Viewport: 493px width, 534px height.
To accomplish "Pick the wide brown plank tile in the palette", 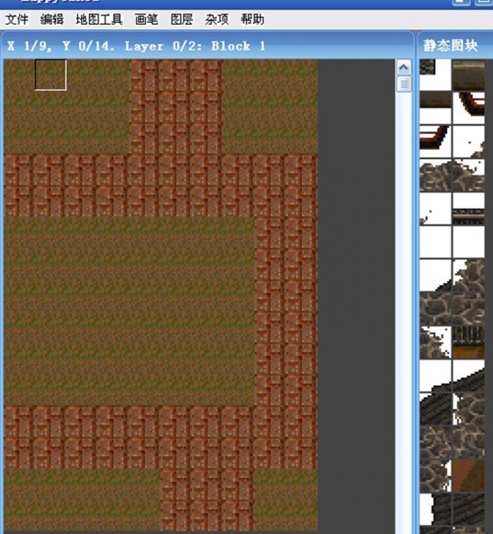I will pyautogui.click(x=469, y=75).
